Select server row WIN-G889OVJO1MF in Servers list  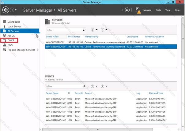coord(111,47)
